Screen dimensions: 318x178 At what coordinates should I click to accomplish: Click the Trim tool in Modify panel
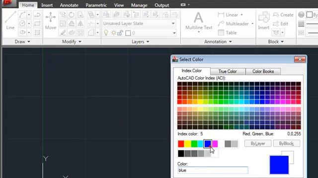point(91,24)
